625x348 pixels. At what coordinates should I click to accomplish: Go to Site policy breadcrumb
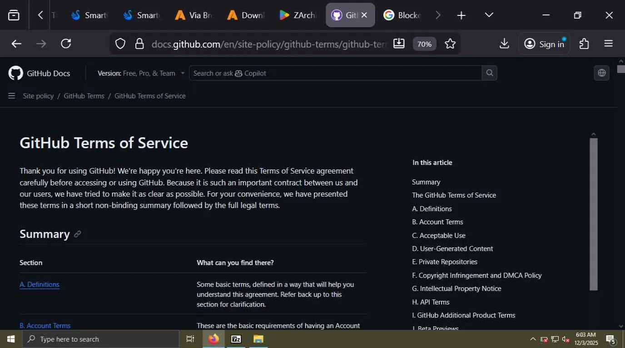point(38,96)
